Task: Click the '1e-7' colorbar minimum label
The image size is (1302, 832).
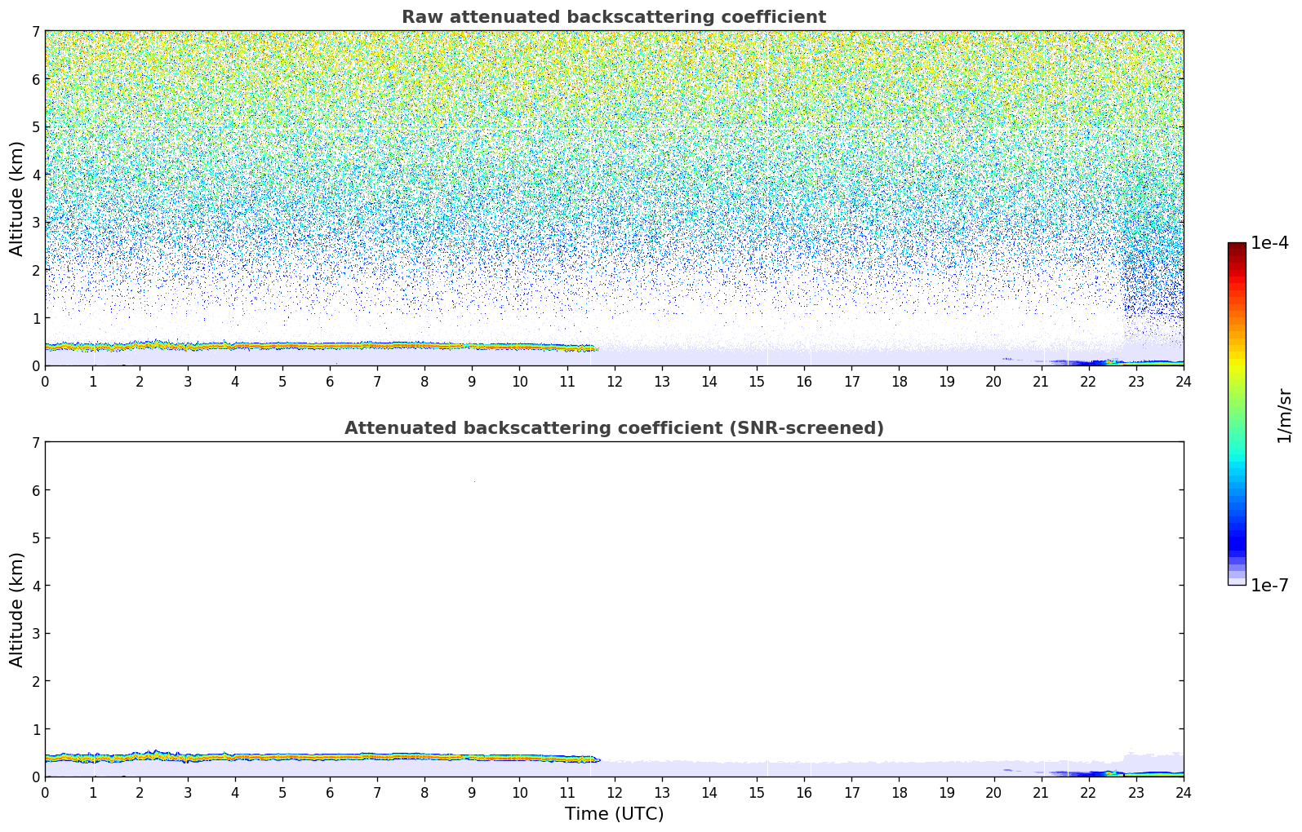Action: pyautogui.click(x=1269, y=586)
